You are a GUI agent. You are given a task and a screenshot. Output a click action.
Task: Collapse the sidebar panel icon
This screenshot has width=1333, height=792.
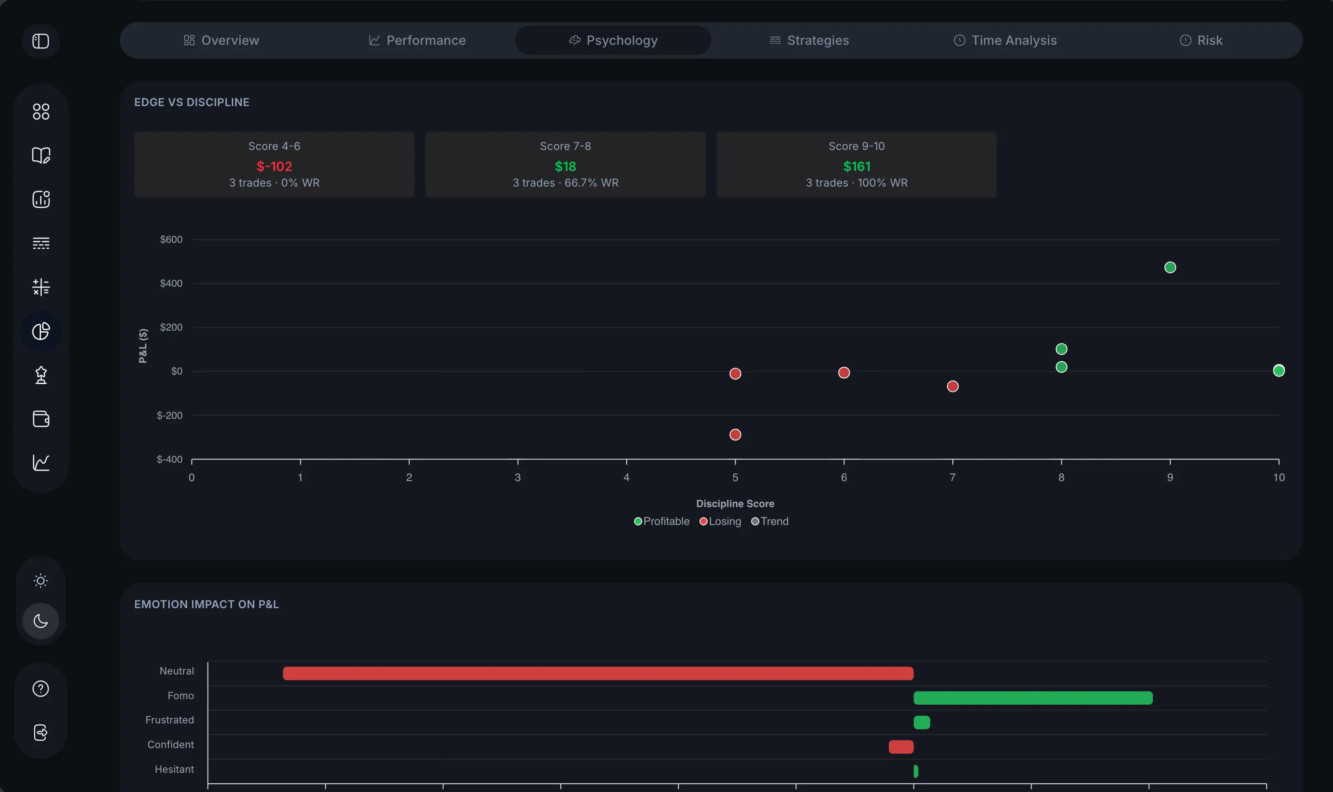41,41
